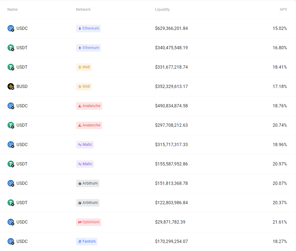This screenshot has height=251, width=296.
Task: Click liquidity value $122,803,986.84
Action: point(172,203)
